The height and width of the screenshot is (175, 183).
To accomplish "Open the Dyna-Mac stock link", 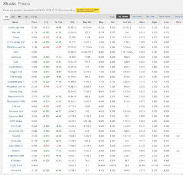I will (x=16, y=141).
